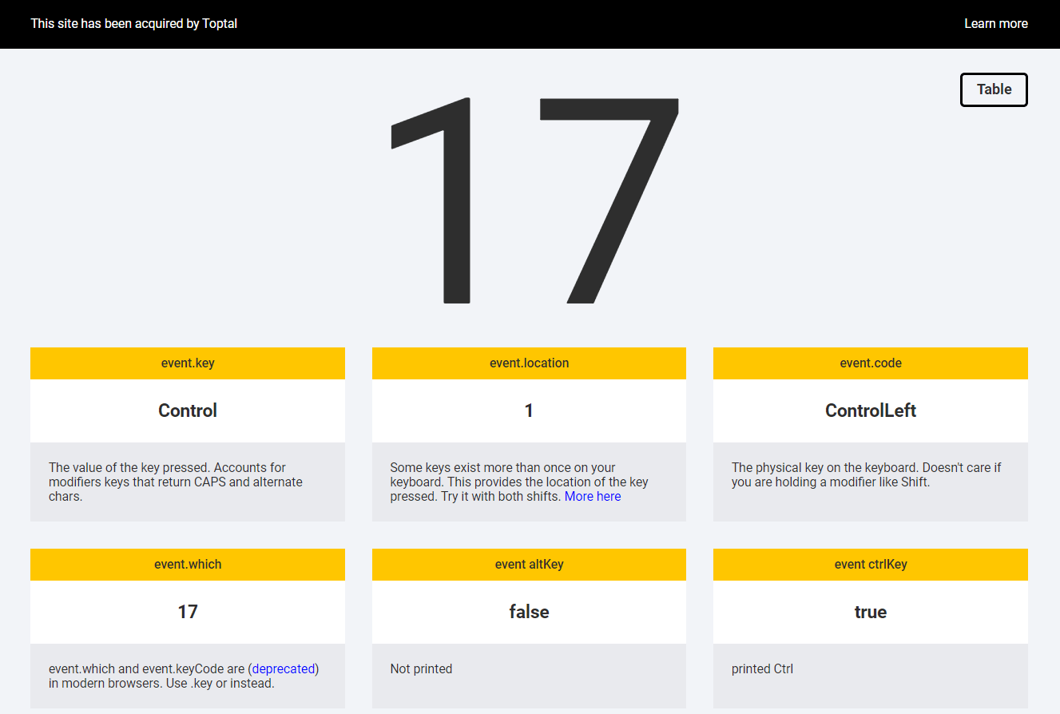Screen dimensions: 1060x714
Task: Click the 'Control' key value
Action: tap(188, 411)
